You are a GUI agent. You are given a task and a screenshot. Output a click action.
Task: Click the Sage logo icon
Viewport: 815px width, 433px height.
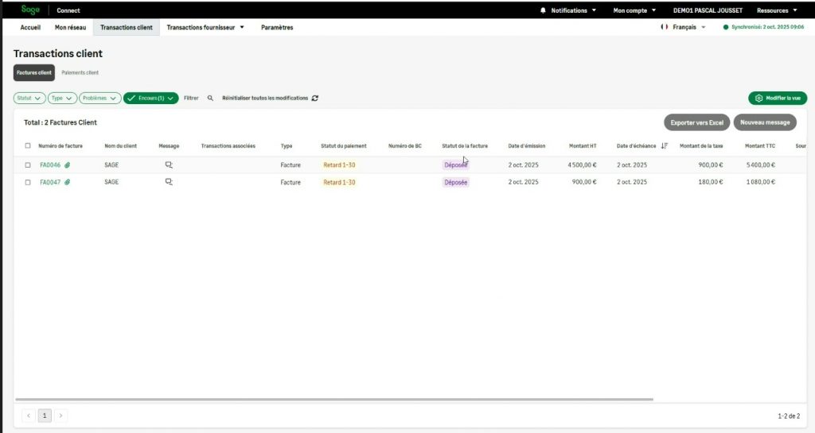click(30, 10)
